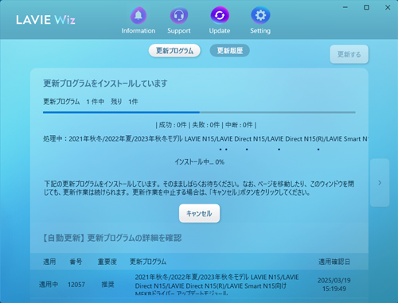Expand the right side panel chevron
The height and width of the screenshot is (303, 398).
380,183
